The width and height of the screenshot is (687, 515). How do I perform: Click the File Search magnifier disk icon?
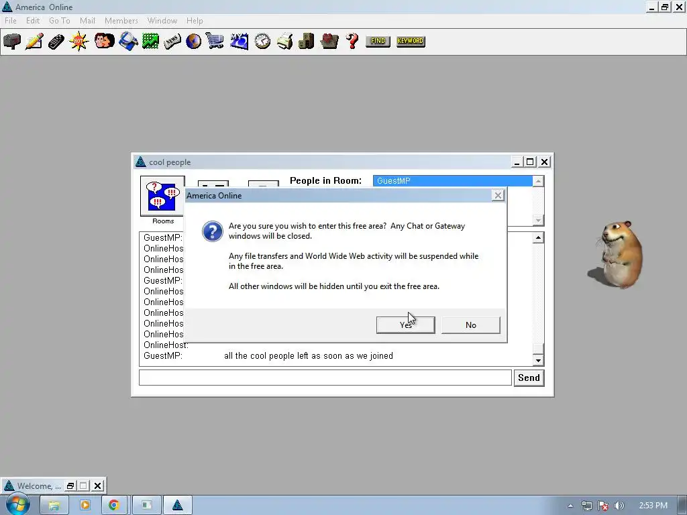click(128, 41)
